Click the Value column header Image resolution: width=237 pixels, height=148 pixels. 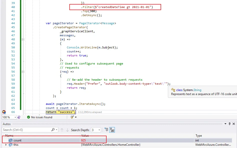coord(85,136)
